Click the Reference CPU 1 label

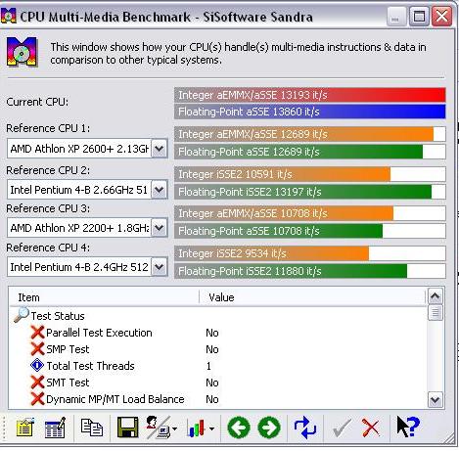point(48,128)
